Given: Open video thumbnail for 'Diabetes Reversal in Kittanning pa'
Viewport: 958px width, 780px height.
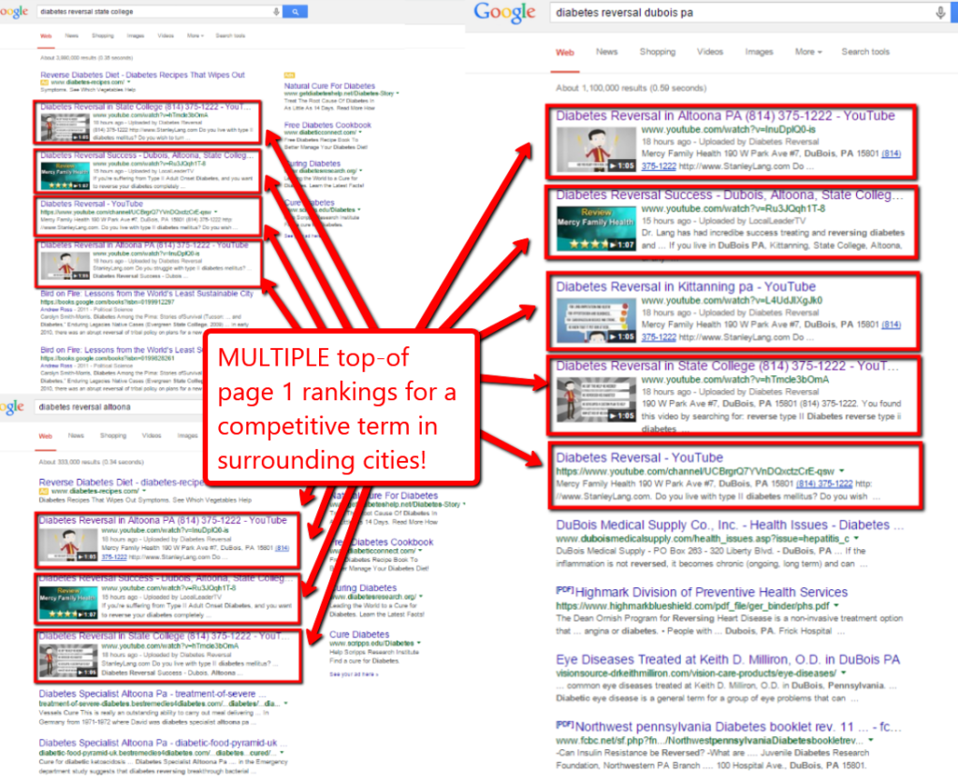Looking at the screenshot, I should [x=596, y=321].
